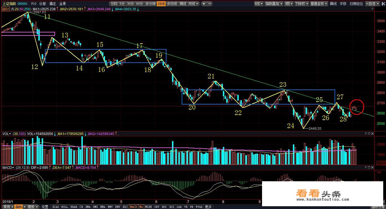The height and width of the screenshot is (209, 386).
Task: Open the 下除权 adjustment dropdown
Action: [302, 4]
